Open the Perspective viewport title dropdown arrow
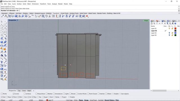The image size is (180, 101). (17, 20)
